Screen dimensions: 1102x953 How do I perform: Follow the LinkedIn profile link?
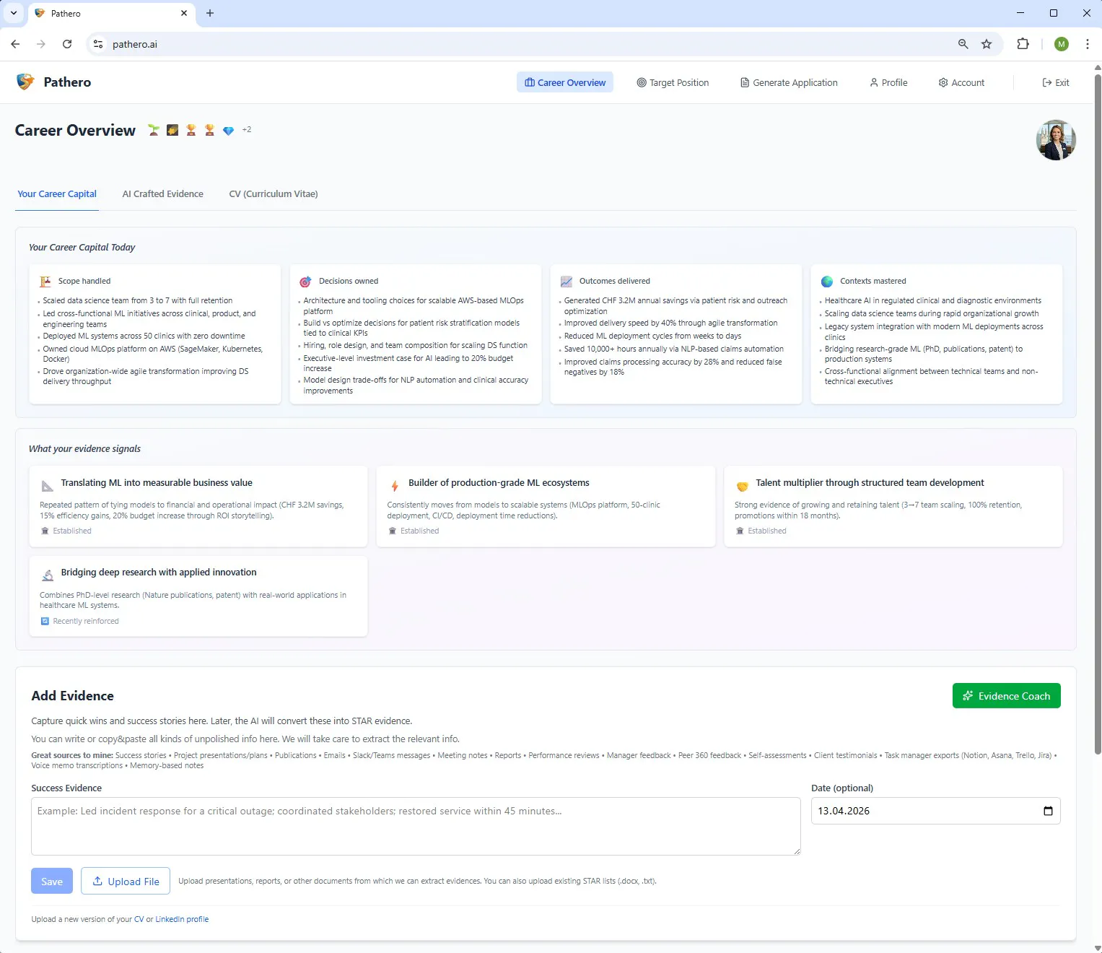pos(182,919)
